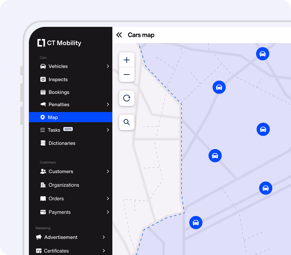Expand the Customers submenu arrow
Screen dimensions: 291x255
coord(108,171)
